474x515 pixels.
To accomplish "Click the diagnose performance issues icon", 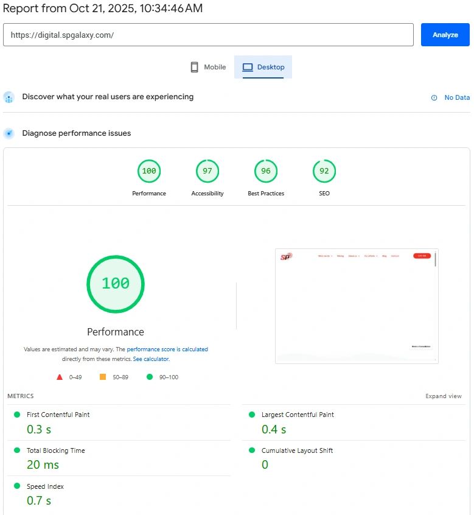I will click(x=9, y=133).
